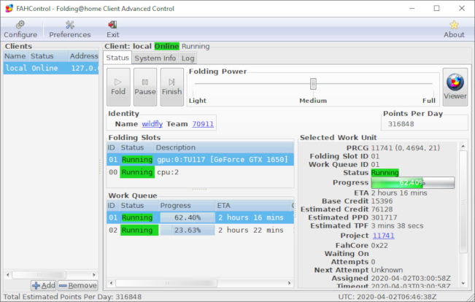Select work queue row 02 at 23.63%

pyautogui.click(x=200, y=231)
